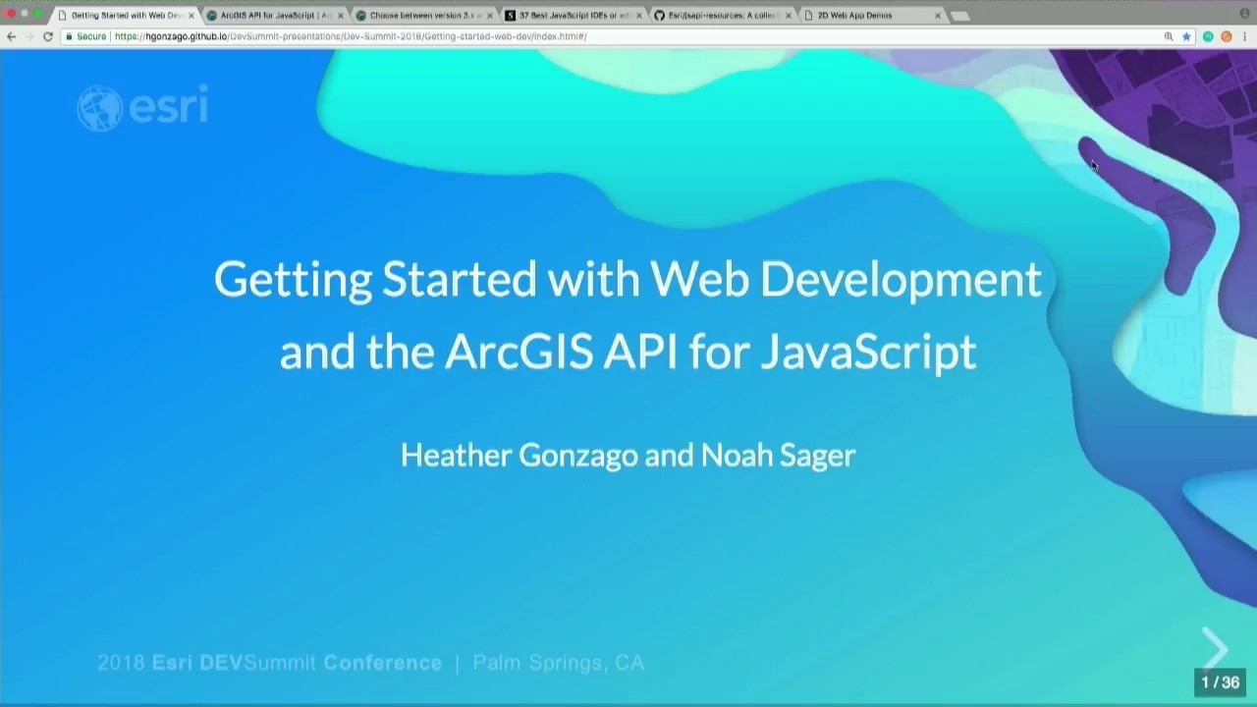Click the Esri logo on the slide
Screen dimensions: 1257x707
[142, 108]
